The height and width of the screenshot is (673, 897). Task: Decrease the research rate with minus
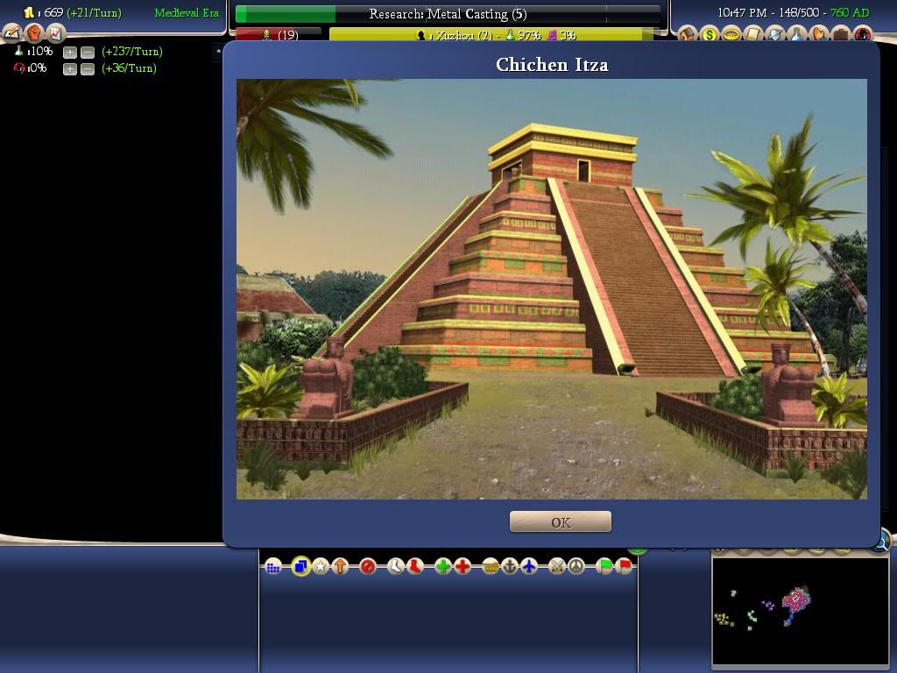(x=88, y=53)
